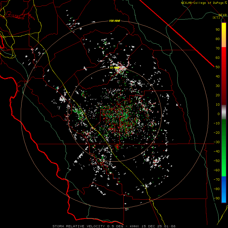Click the 0 label on velocity scale
228x228 pixels.
pos(219,114)
